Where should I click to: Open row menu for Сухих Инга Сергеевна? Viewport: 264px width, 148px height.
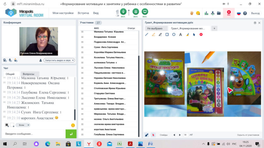click(x=82, y=47)
